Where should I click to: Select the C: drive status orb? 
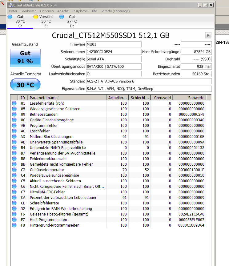10,17
